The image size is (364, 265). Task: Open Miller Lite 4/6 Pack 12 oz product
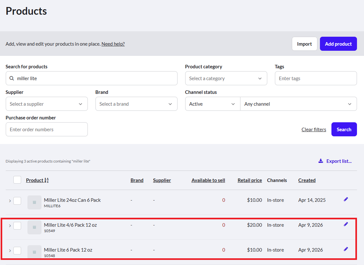pyautogui.click(x=70, y=225)
